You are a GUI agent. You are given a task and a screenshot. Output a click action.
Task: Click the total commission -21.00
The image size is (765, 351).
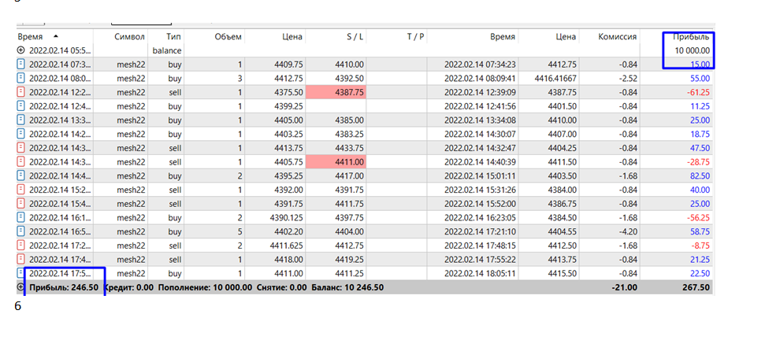pos(625,287)
